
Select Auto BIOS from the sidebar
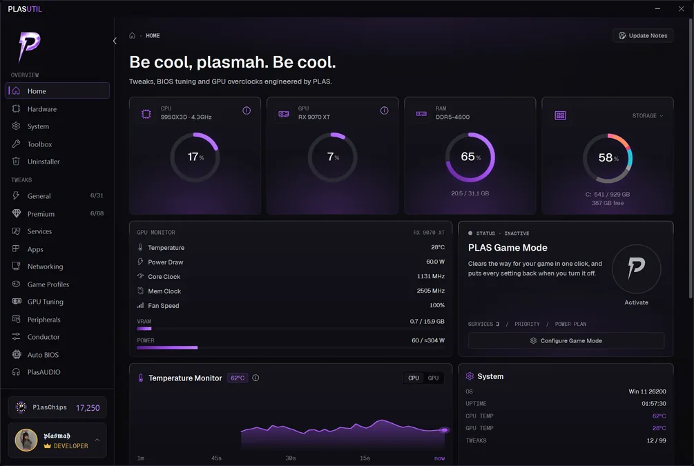[x=57, y=354]
